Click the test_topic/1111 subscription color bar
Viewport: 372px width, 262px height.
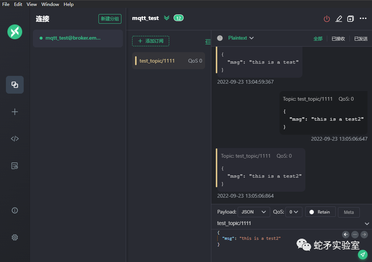136,61
